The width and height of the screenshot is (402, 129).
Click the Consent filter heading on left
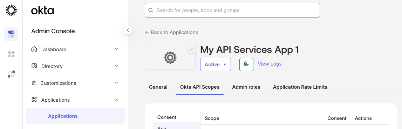(x=167, y=117)
